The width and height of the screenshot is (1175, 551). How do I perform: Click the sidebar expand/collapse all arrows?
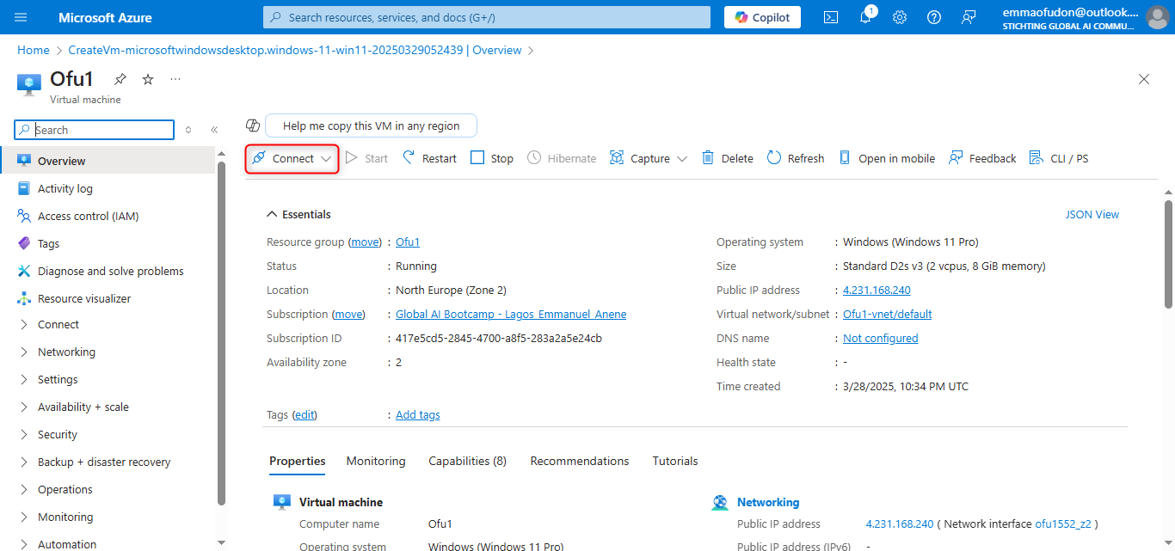click(188, 130)
